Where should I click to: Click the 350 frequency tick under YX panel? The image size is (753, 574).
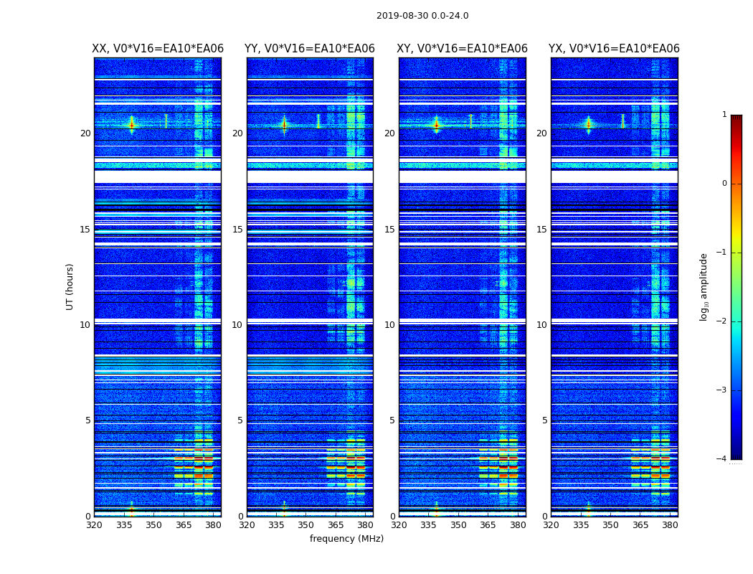pyautogui.click(x=610, y=525)
